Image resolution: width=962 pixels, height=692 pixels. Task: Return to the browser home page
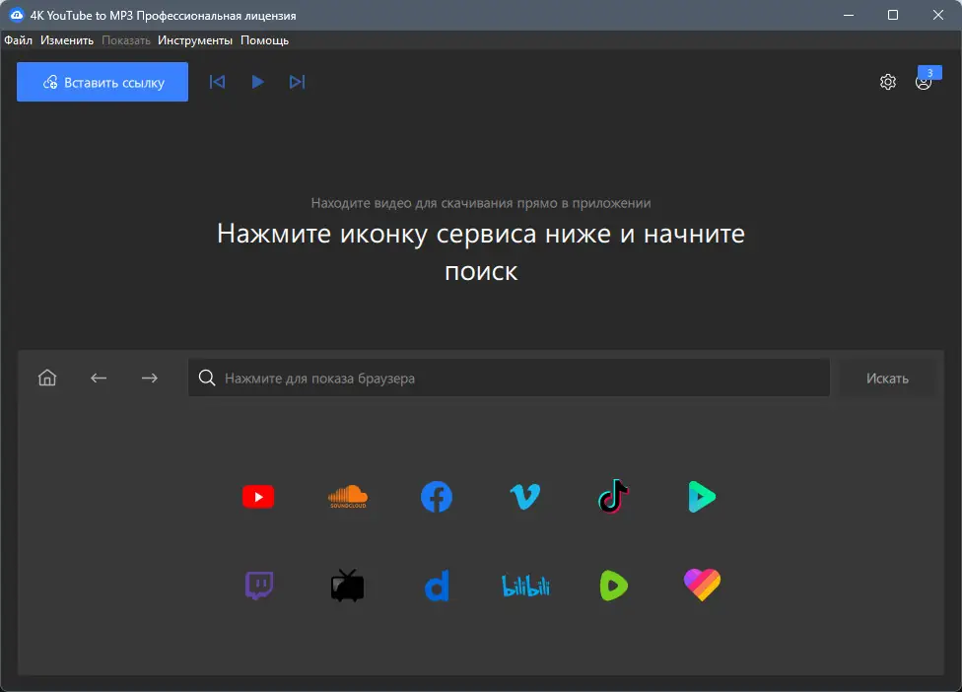[46, 378]
